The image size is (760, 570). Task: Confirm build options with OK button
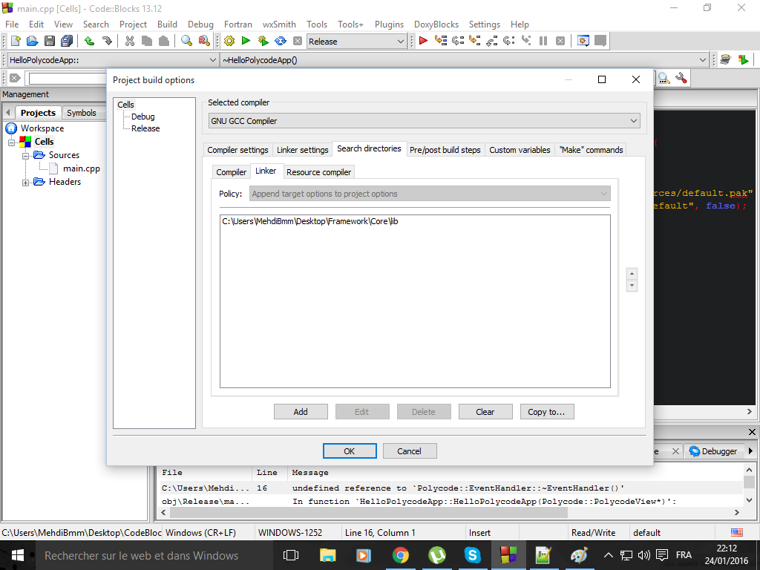click(349, 451)
